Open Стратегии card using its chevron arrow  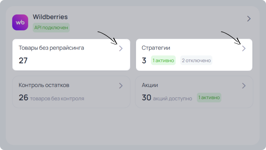pos(244,48)
